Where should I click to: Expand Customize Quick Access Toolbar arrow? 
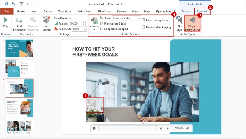tap(28, 4)
